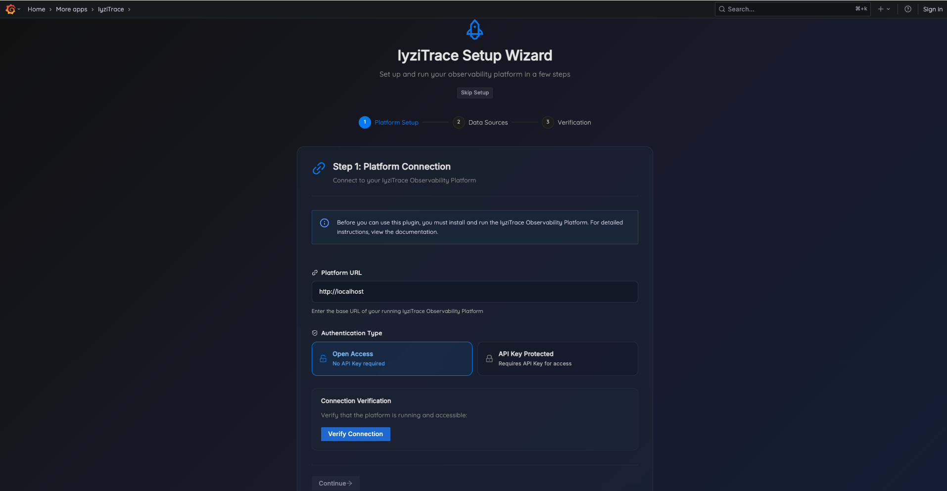
Task: Click Skip Setup to bypass the wizard
Action: point(474,92)
